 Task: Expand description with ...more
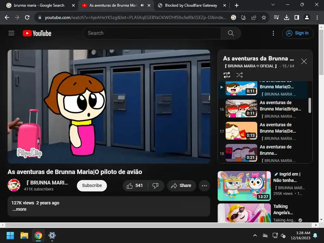tap(19, 209)
